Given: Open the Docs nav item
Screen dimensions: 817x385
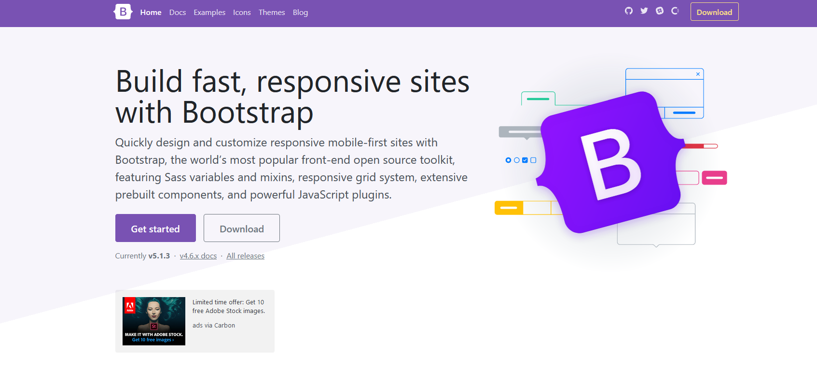Looking at the screenshot, I should (x=178, y=13).
